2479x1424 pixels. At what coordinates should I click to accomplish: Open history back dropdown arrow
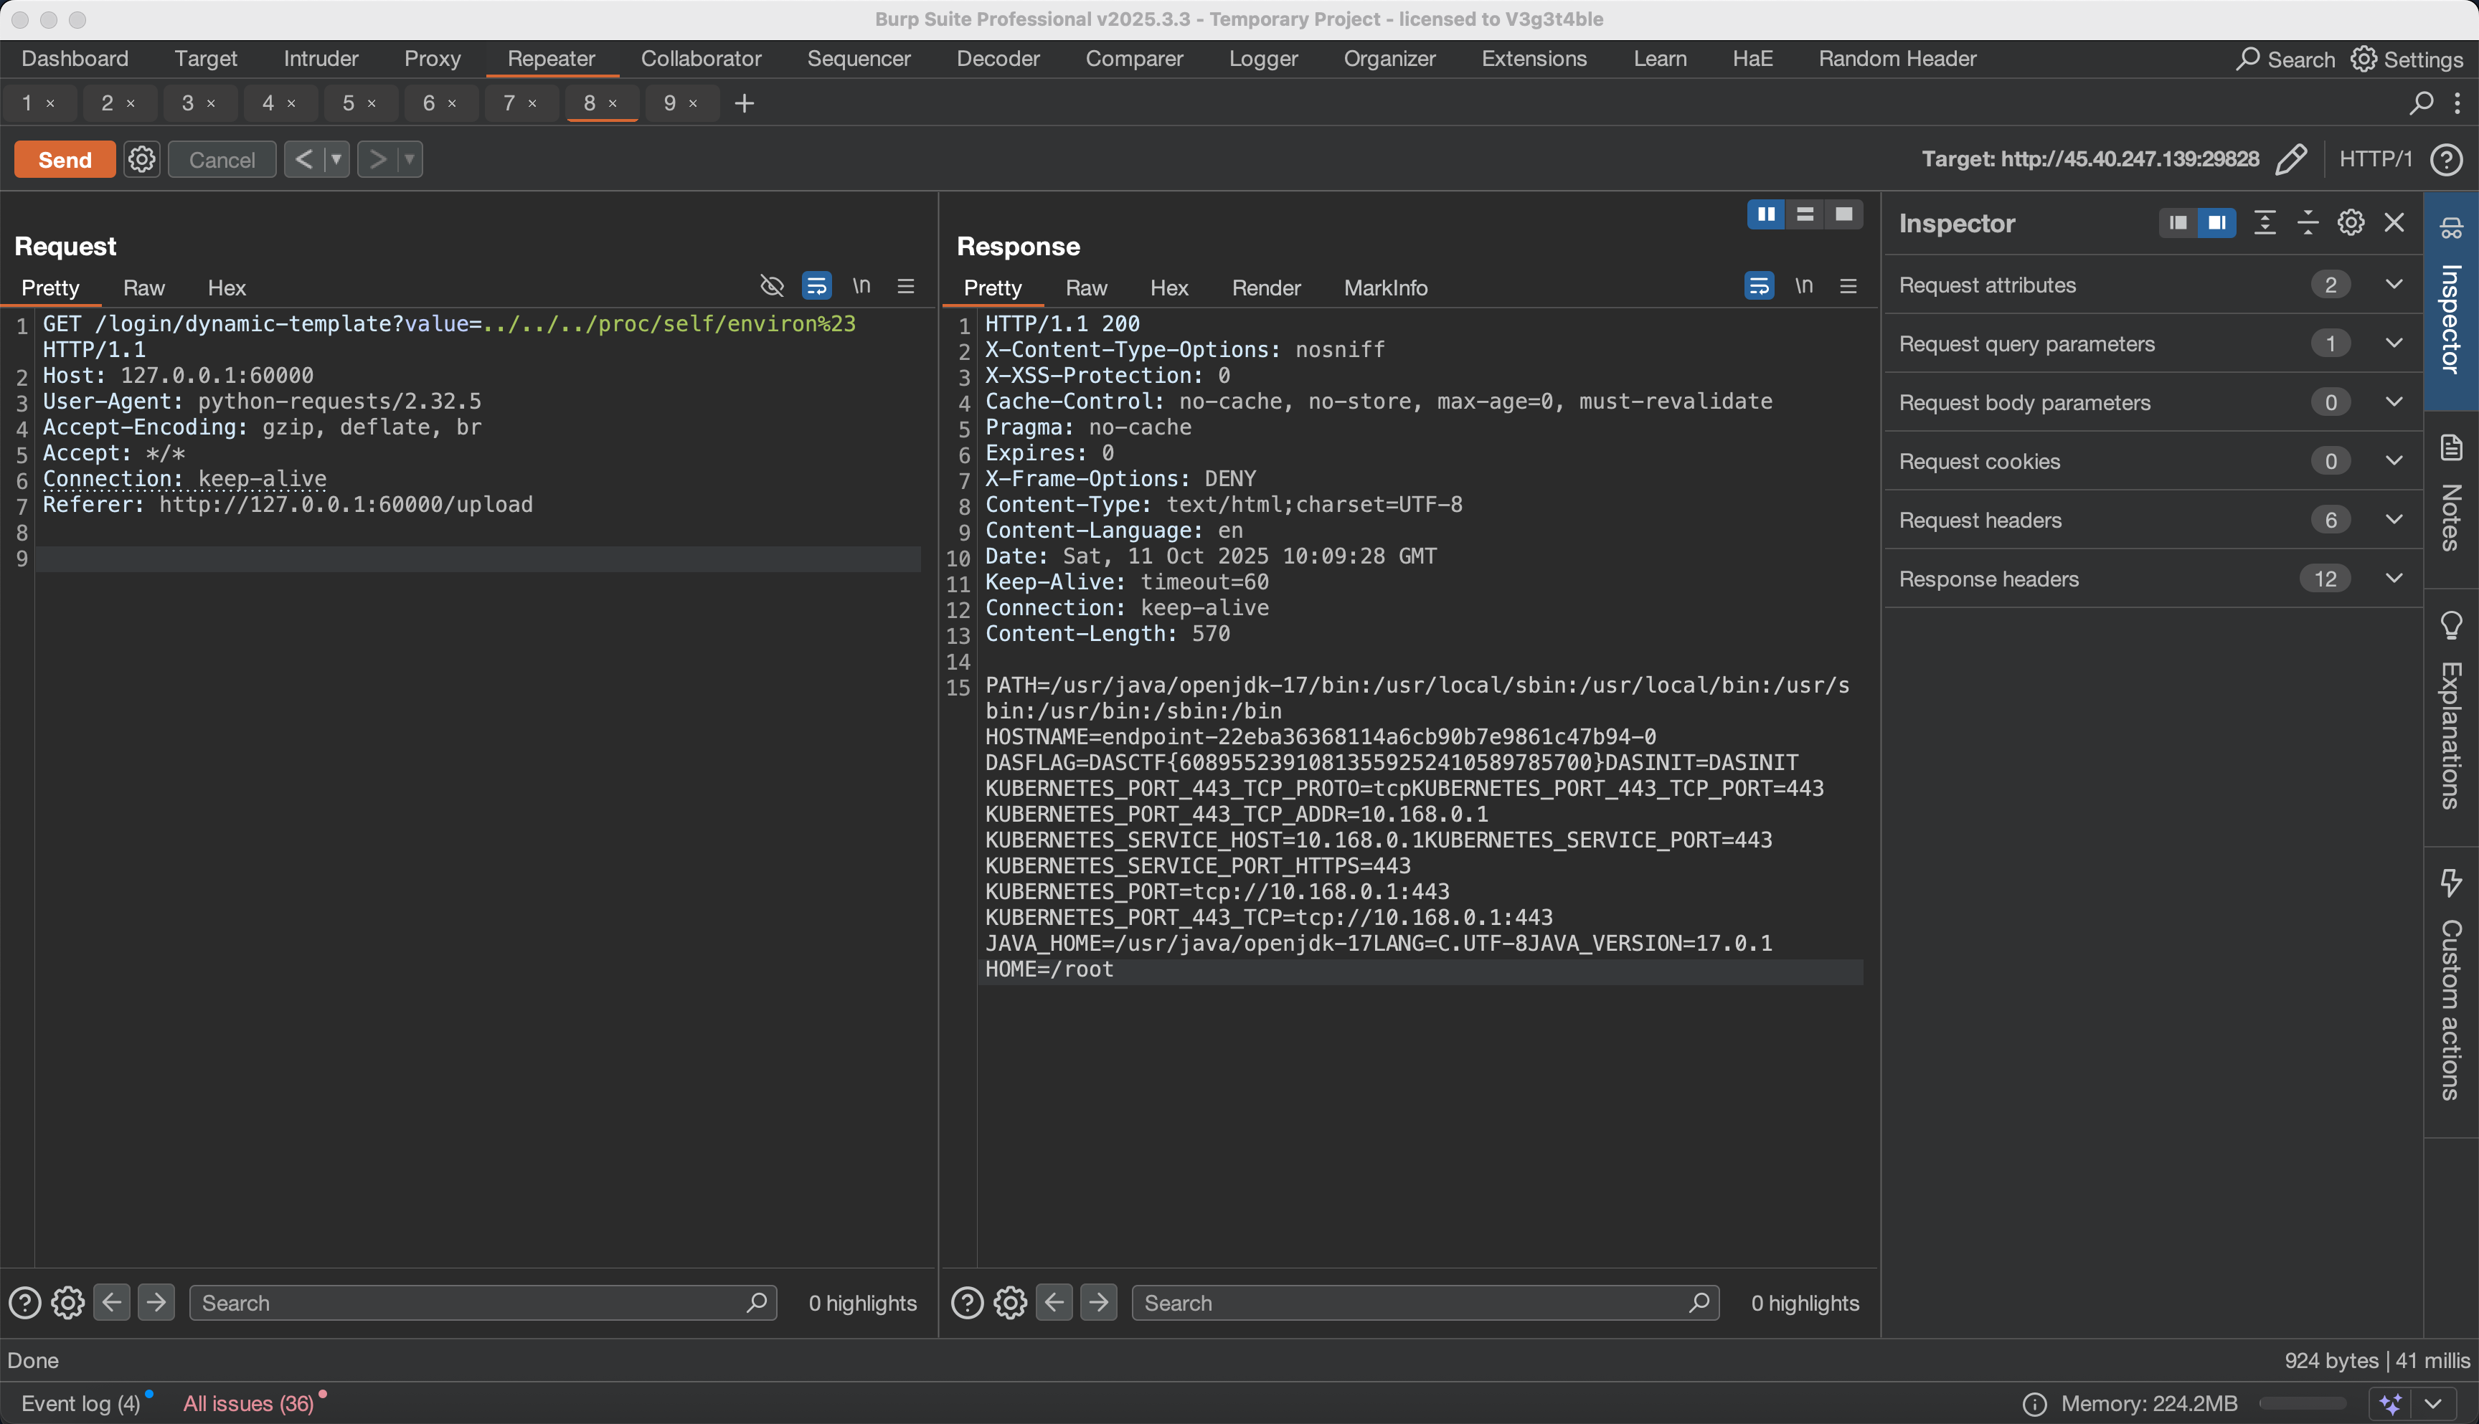(x=336, y=158)
